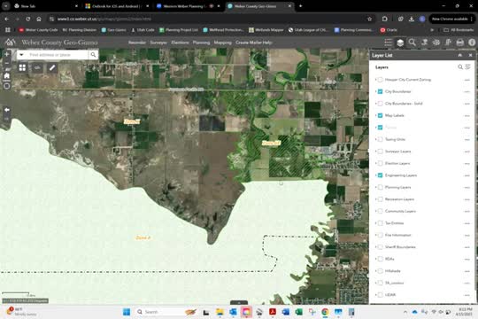Open the measurement tool beside basemap icon
Image resolution: width=478 pixels, height=319 pixels.
[x=37, y=67]
